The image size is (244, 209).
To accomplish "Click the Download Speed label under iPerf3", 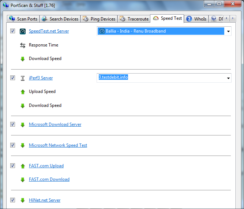I will (x=45, y=105).
